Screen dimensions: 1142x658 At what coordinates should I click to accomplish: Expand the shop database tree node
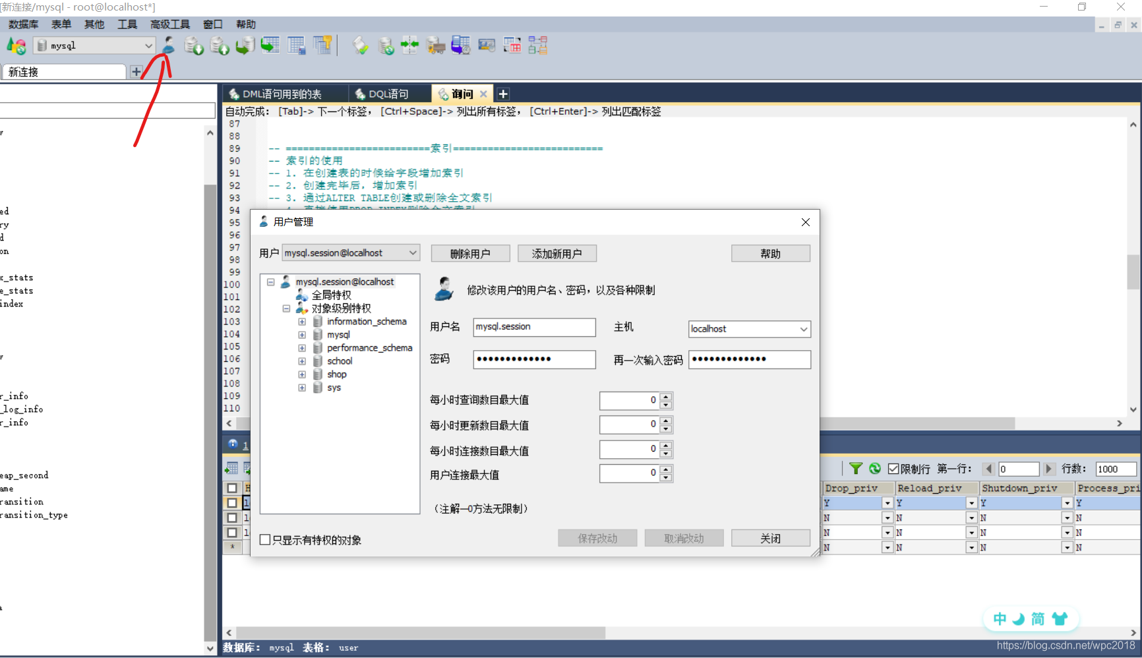coord(302,374)
